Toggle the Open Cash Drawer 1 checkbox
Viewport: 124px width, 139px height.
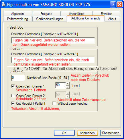pyautogui.click(x=13, y=86)
